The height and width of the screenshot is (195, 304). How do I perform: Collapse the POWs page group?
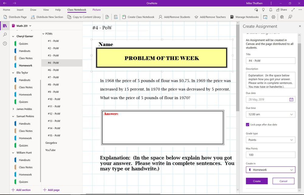(44, 34)
